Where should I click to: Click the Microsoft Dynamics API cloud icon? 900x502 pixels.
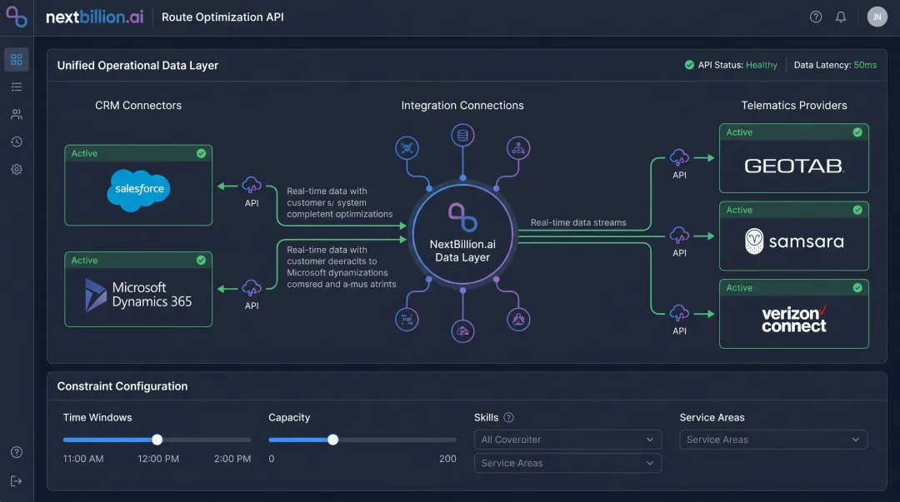click(x=252, y=288)
